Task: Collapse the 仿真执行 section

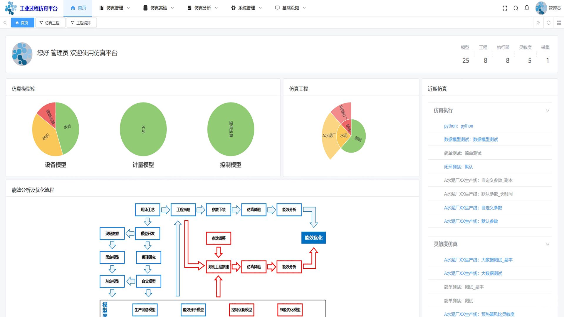Action: 547,111
